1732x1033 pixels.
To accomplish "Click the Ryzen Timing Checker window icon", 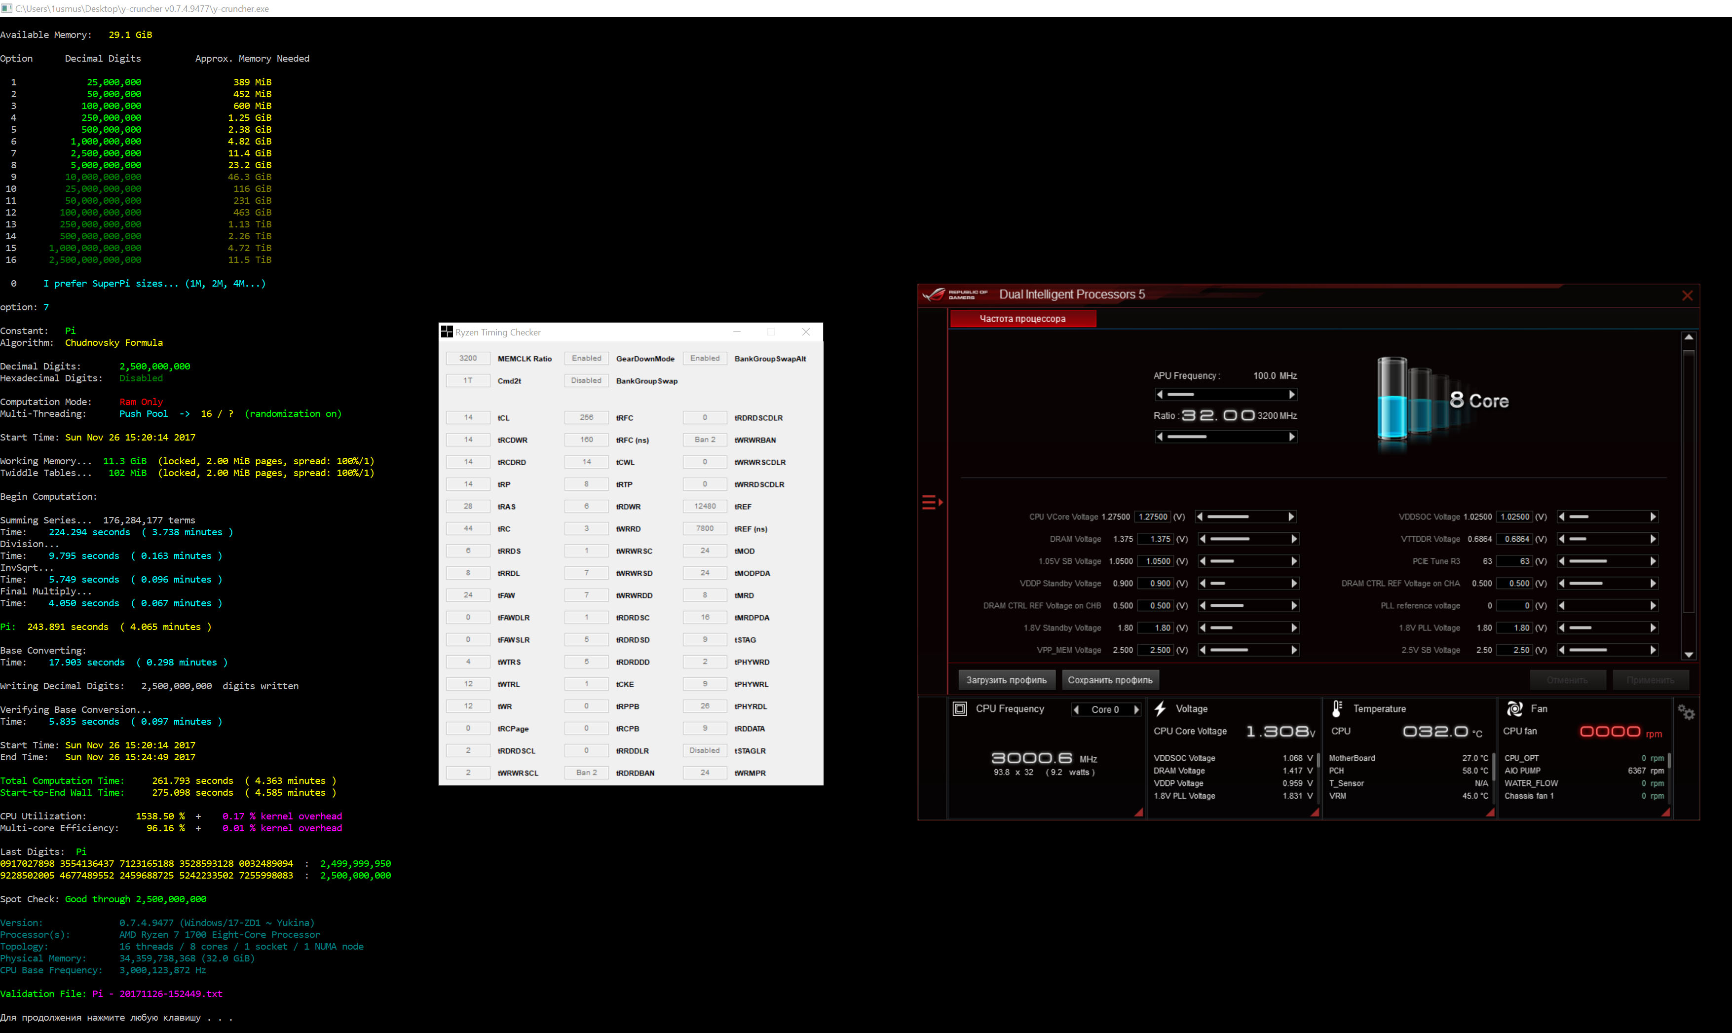I will click(x=447, y=332).
